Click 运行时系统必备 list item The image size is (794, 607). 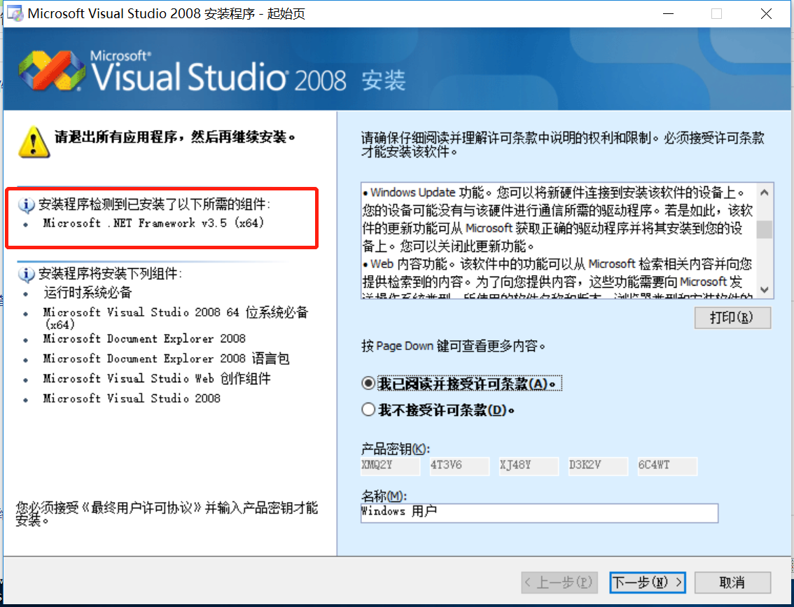88,293
